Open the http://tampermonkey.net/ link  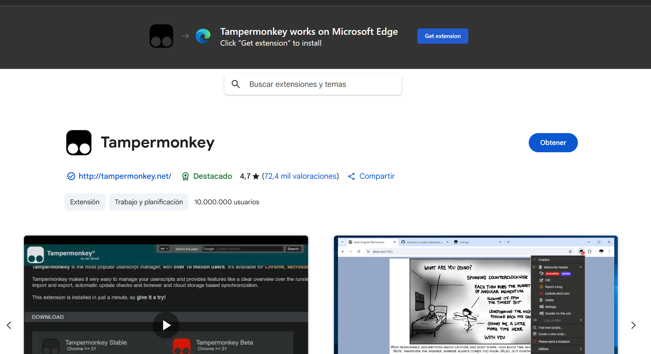[125, 176]
